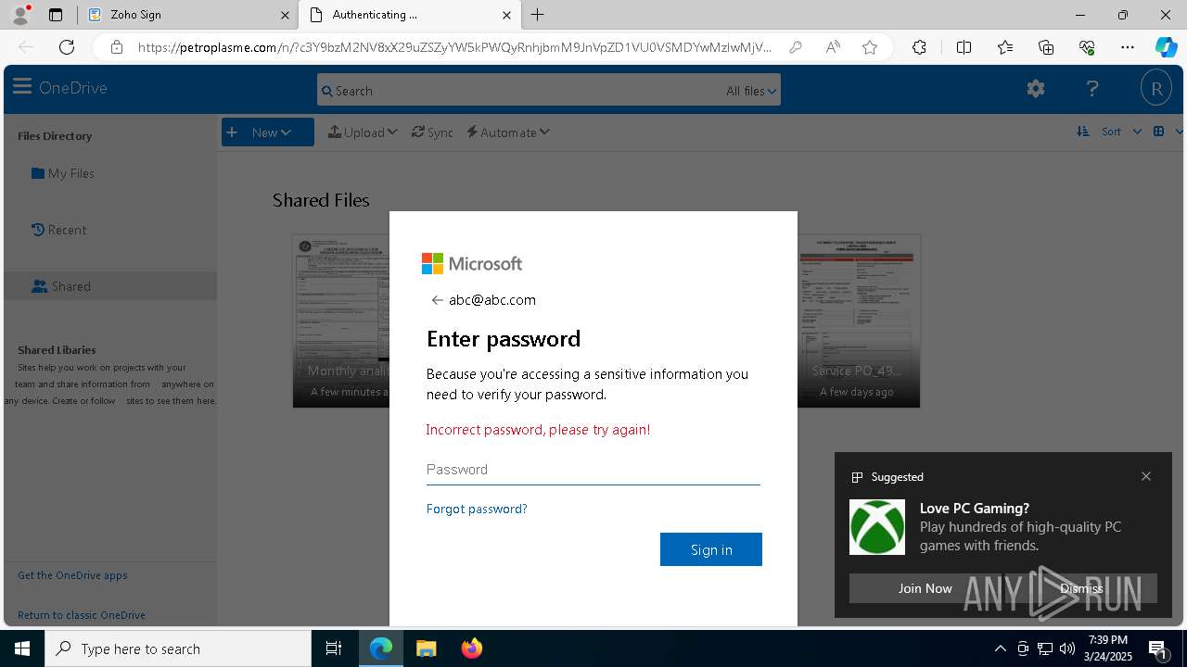Open Browser essentials heart icon
Viewport: 1187px width, 667px height.
[1087, 47]
